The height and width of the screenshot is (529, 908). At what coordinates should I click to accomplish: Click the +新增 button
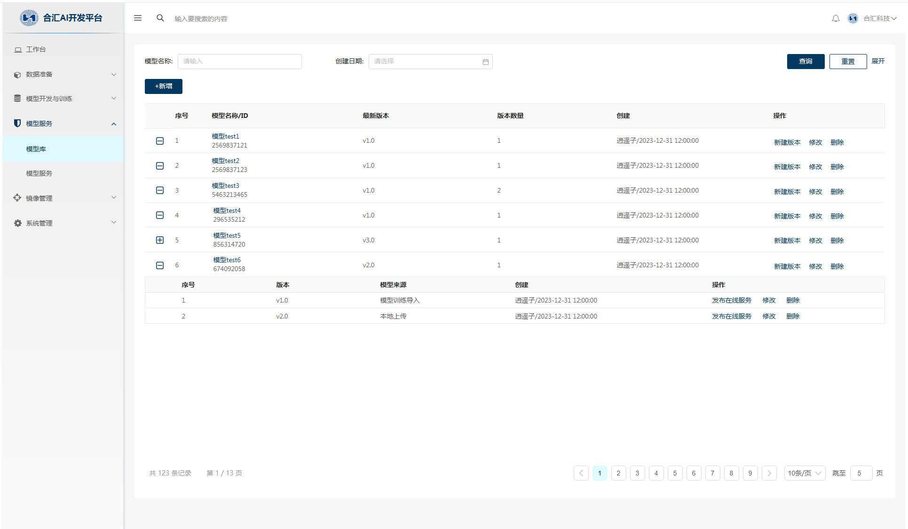pos(164,86)
